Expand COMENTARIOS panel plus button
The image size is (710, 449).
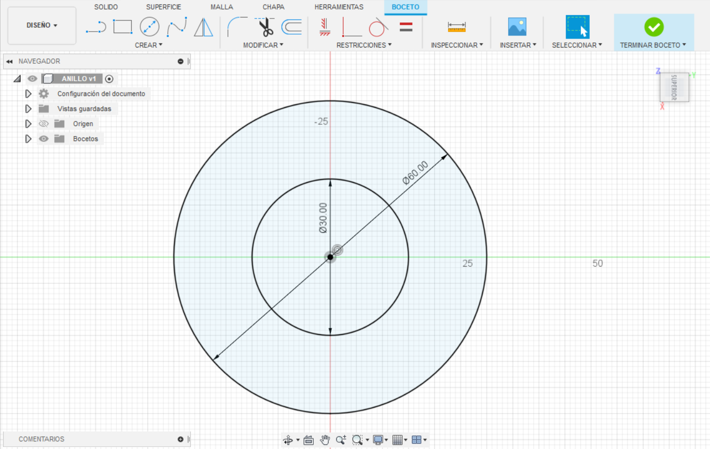tap(180, 439)
